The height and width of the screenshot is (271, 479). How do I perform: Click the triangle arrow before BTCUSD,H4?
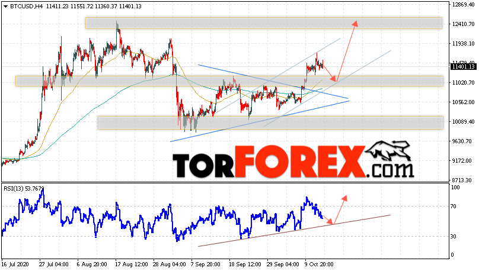click(x=6, y=6)
